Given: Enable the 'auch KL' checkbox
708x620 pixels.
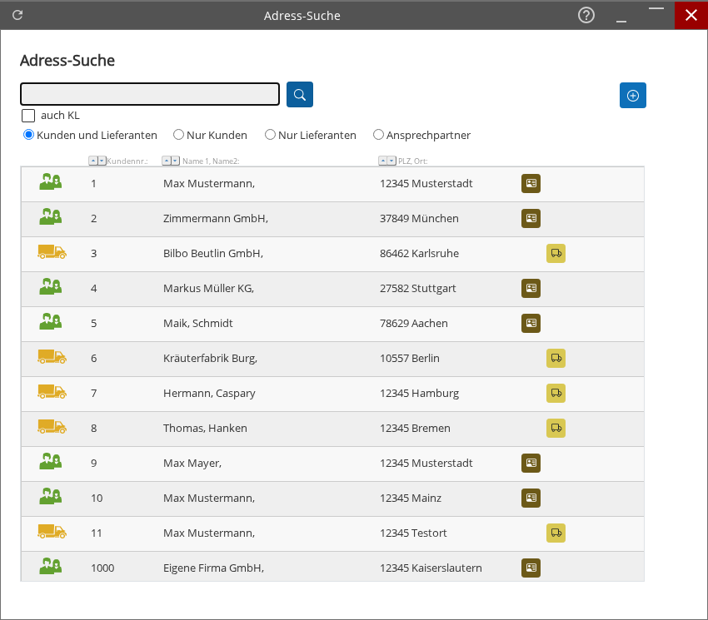Looking at the screenshot, I should (28, 116).
